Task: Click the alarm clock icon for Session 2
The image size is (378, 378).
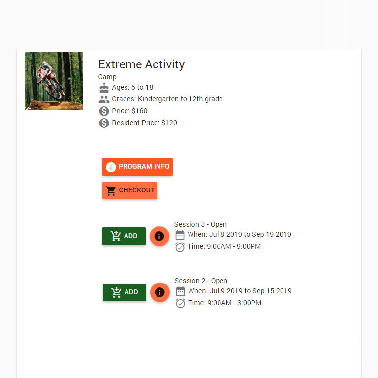Action: (x=180, y=303)
